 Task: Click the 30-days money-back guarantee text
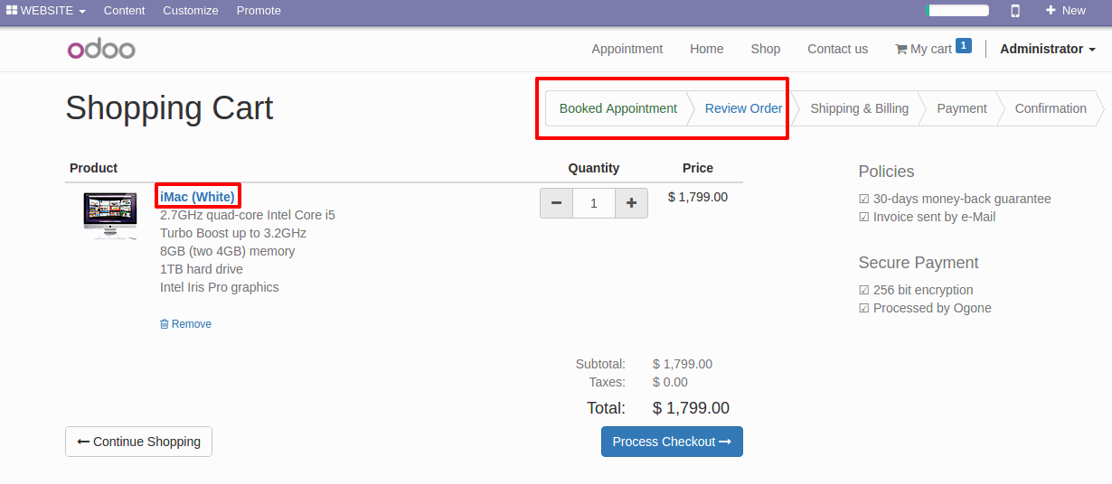(x=962, y=199)
